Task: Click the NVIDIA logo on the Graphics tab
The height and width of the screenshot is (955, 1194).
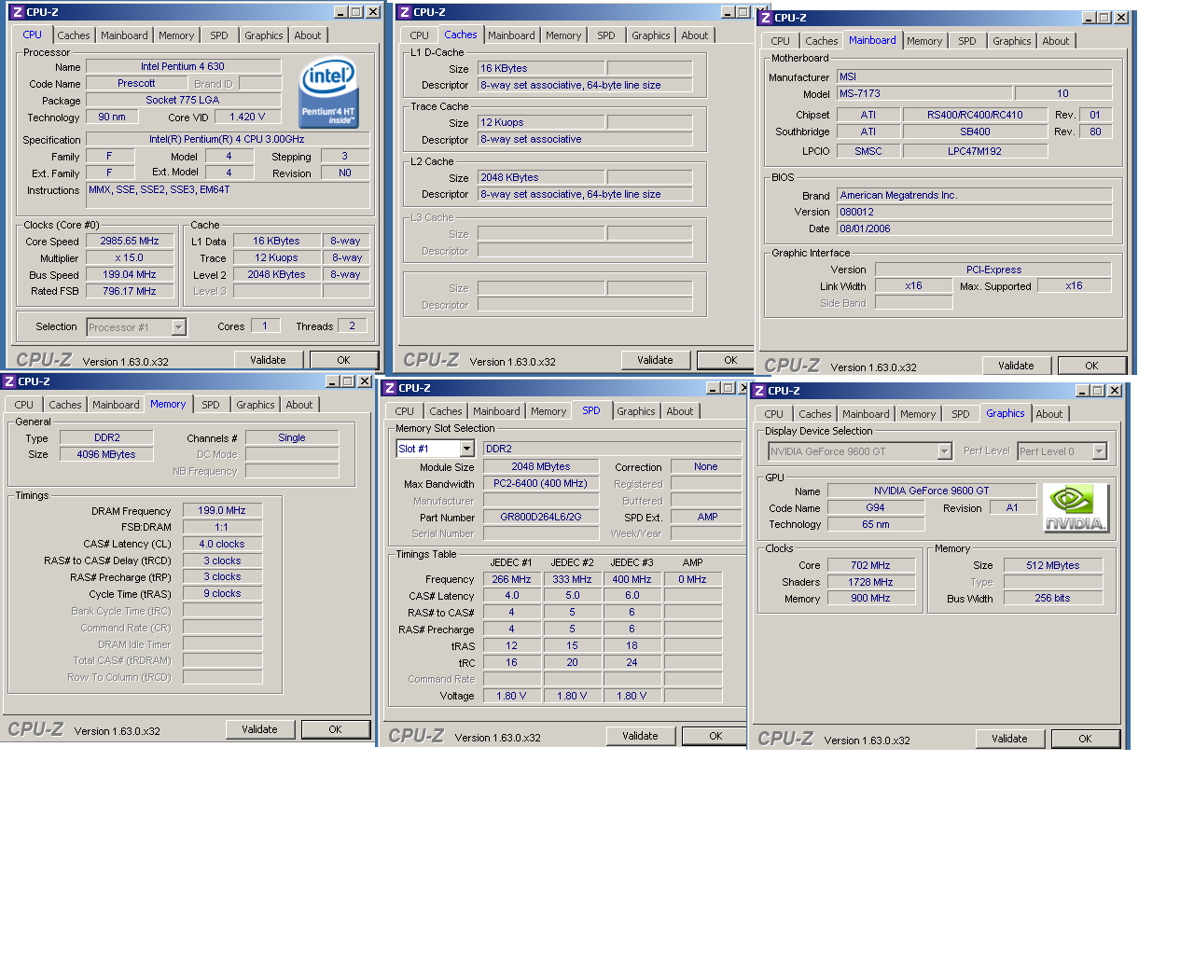Action: coord(1075,506)
